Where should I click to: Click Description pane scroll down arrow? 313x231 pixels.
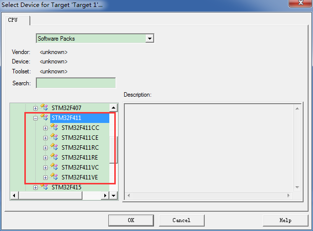[x=297, y=187]
